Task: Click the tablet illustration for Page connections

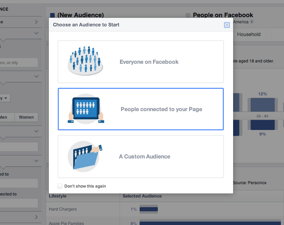Action: (86, 109)
